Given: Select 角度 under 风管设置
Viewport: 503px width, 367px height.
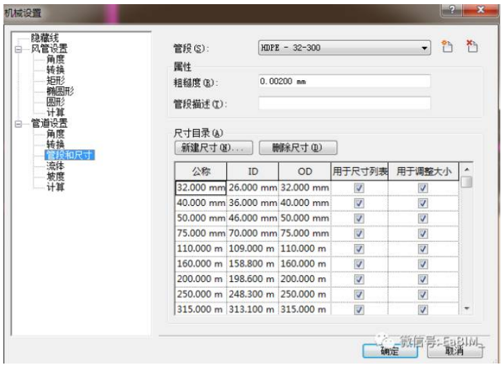Looking at the screenshot, I should pos(55,59).
